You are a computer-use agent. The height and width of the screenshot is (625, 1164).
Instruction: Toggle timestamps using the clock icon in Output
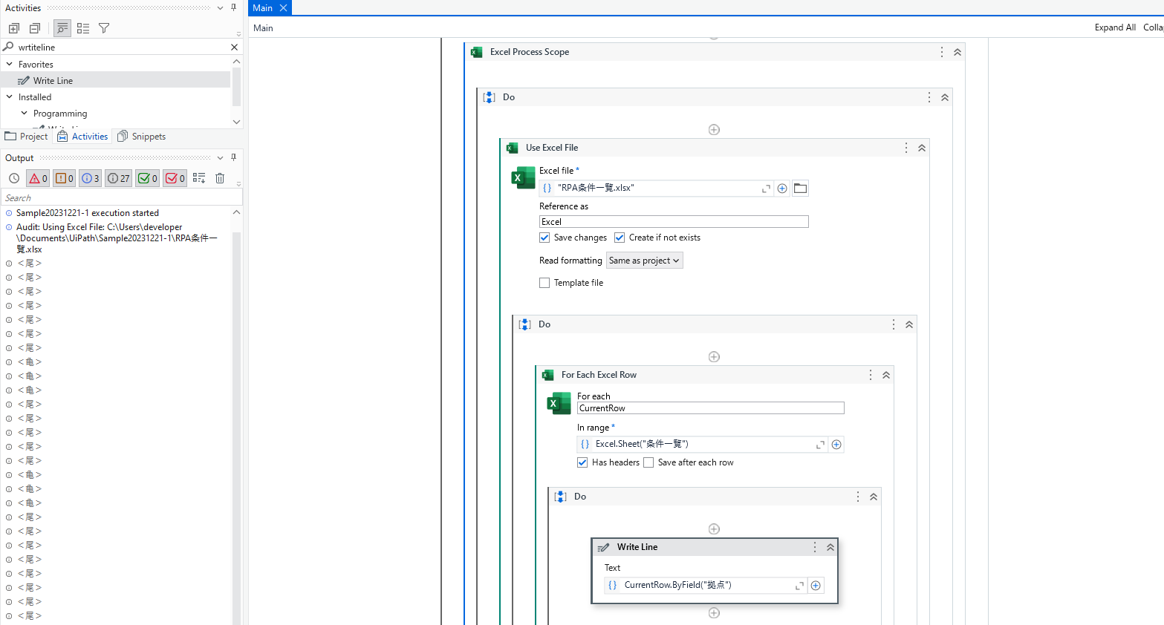tap(13, 178)
